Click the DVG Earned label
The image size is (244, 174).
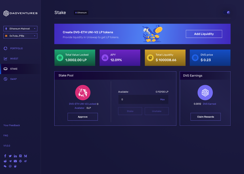click(209, 104)
